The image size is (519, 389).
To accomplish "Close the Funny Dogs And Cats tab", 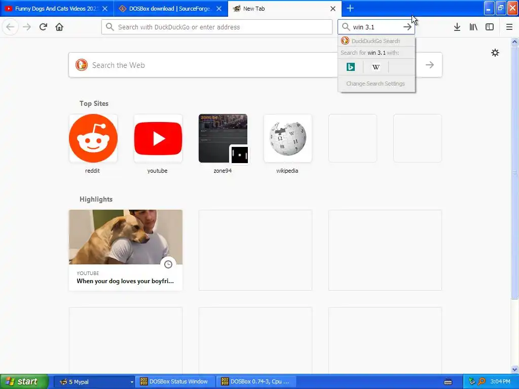I will pos(105,9).
